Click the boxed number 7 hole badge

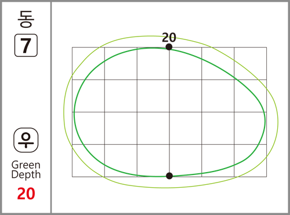click(26, 45)
